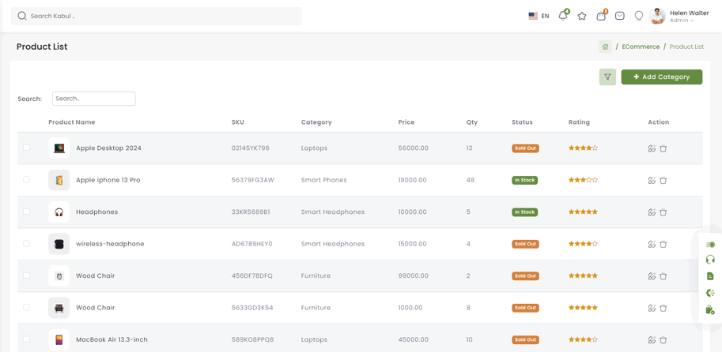Click the Smart Phones category cell
Screen dimensions: 722x352
pos(323,180)
